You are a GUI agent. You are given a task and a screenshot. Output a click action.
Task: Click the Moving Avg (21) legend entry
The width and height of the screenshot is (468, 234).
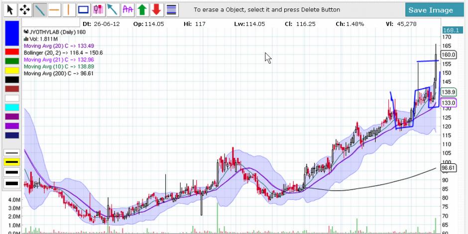click(59, 60)
